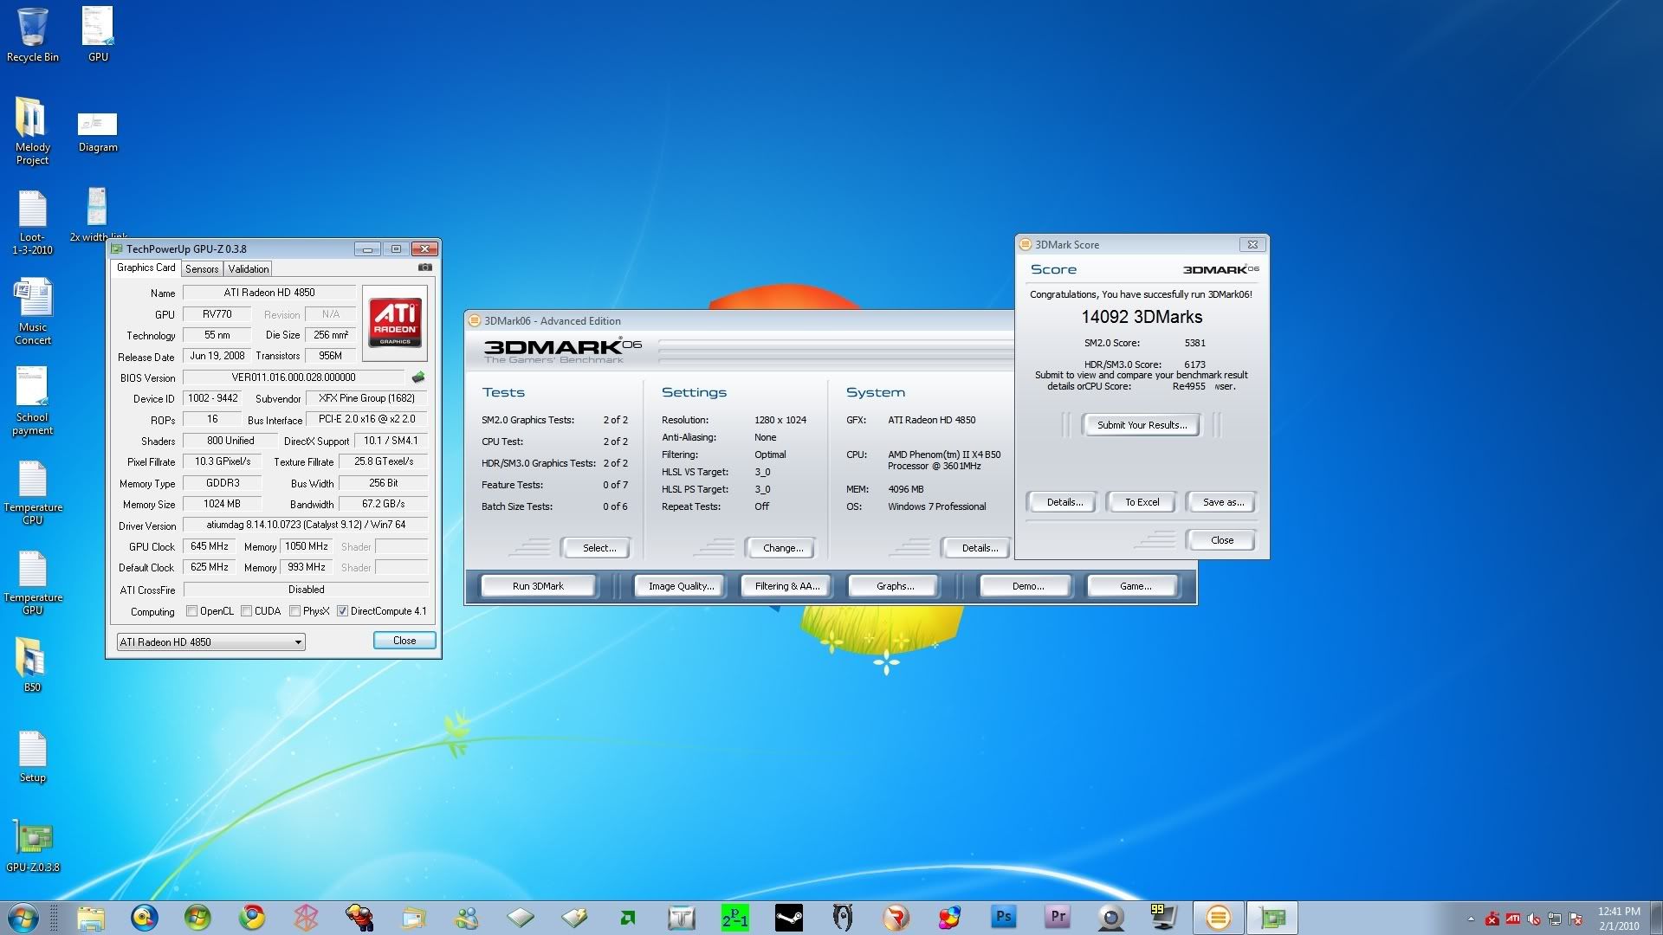Viewport: 1663px width, 935px height.
Task: Show hidden tray icons arrow
Action: 1471,919
